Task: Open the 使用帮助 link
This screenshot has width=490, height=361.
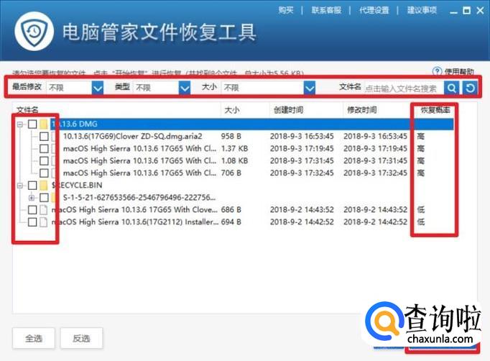Action: (x=459, y=72)
